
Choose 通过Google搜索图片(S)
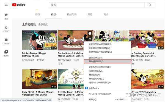[x=107, y=82]
